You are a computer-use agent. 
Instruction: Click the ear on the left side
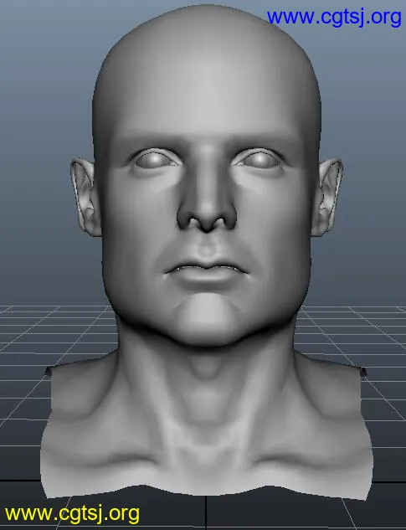[x=85, y=197]
